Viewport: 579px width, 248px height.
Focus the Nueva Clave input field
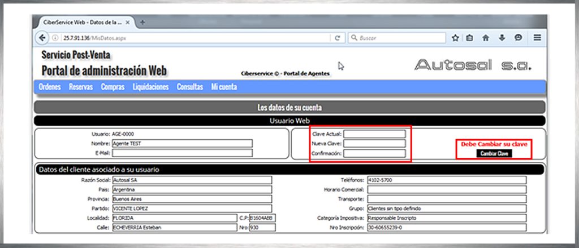click(x=374, y=144)
